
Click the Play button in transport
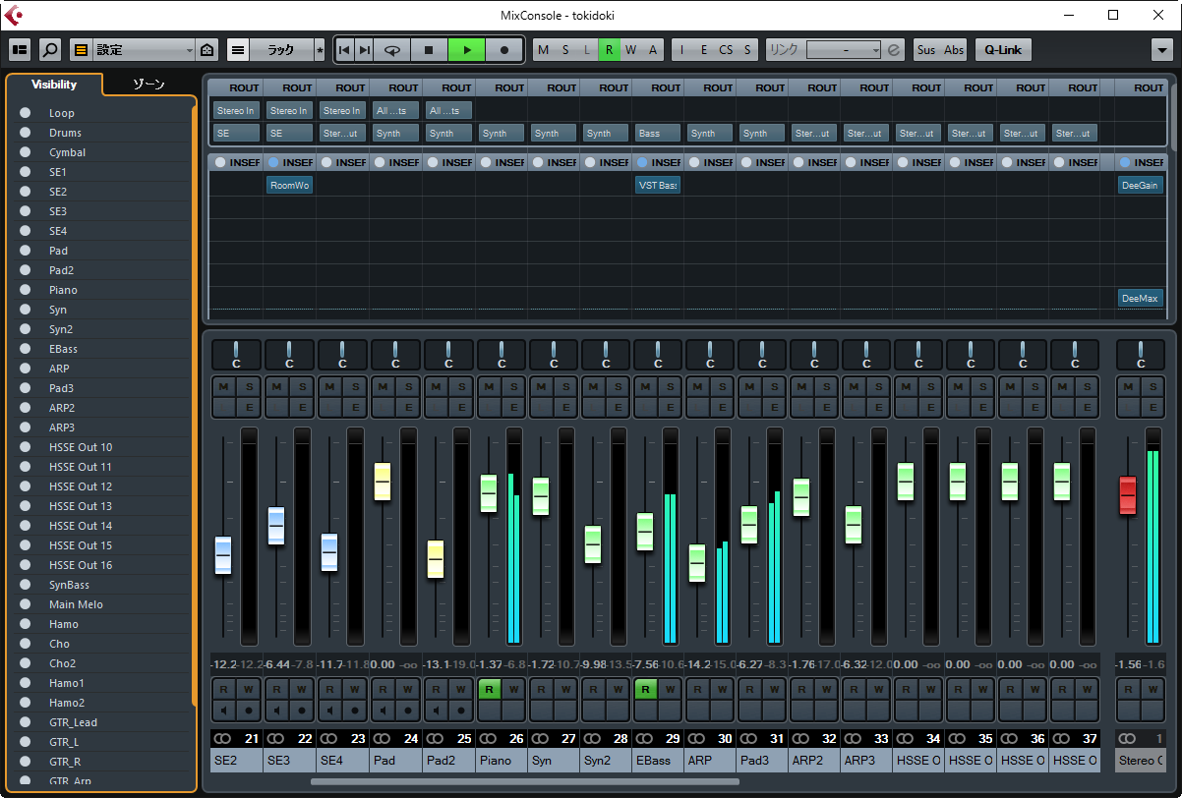point(467,50)
